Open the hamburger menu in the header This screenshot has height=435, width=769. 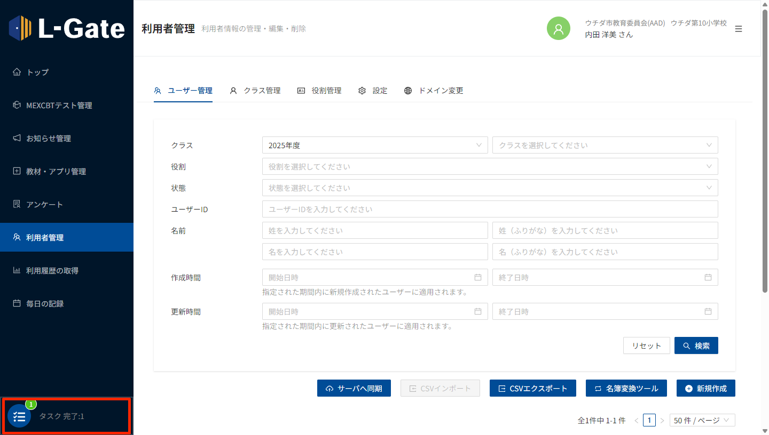coord(739,29)
